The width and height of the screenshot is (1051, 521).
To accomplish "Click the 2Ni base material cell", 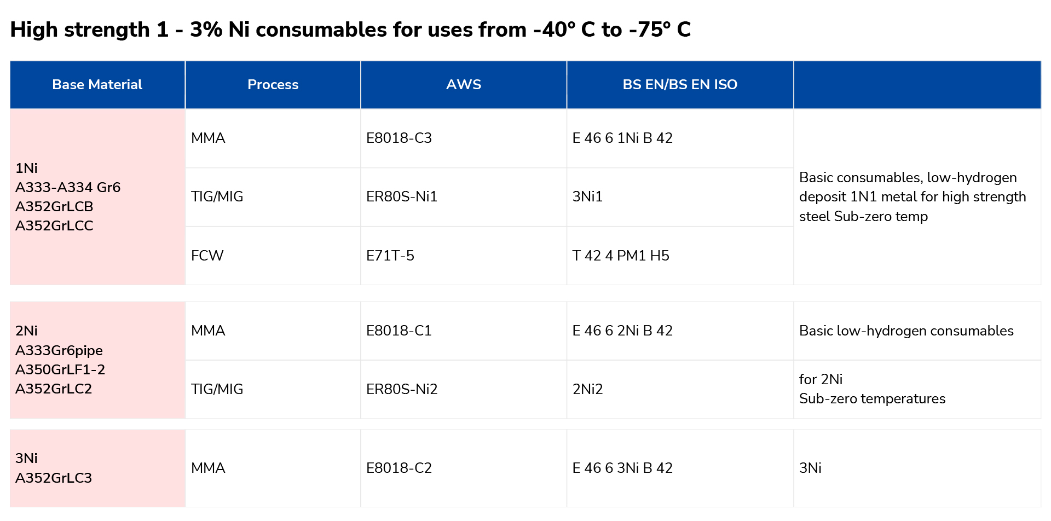I will point(97,360).
